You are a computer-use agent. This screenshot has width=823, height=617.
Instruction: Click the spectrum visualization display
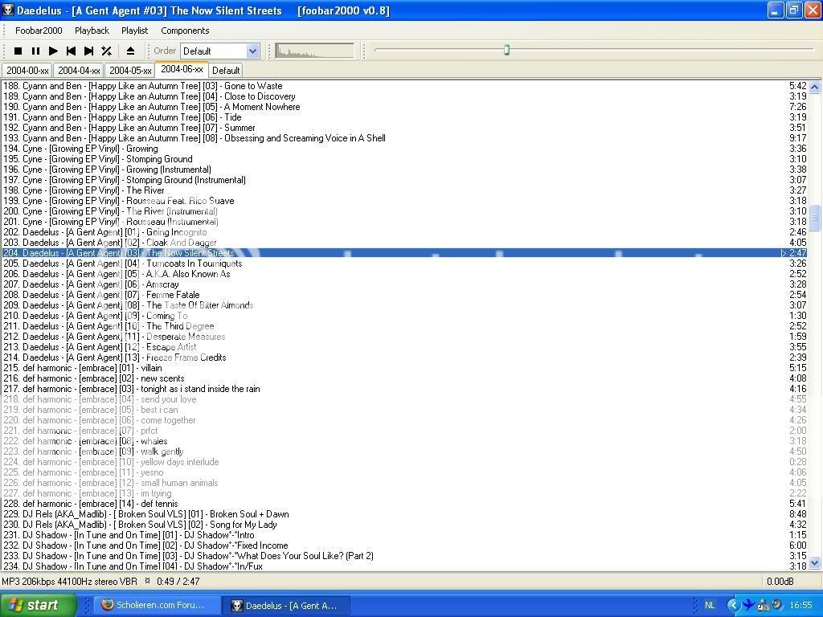click(x=314, y=51)
